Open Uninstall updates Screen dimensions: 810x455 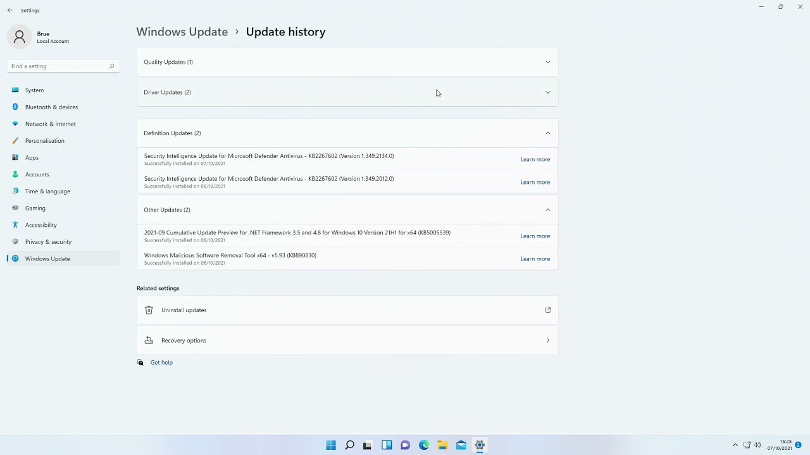click(347, 310)
